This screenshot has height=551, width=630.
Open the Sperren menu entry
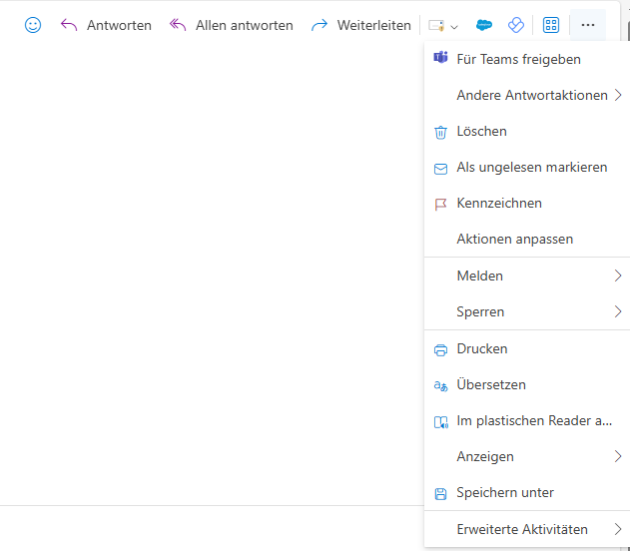point(527,311)
